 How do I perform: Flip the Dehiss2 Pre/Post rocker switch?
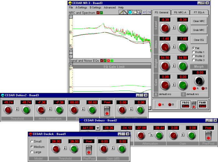tap(107, 111)
